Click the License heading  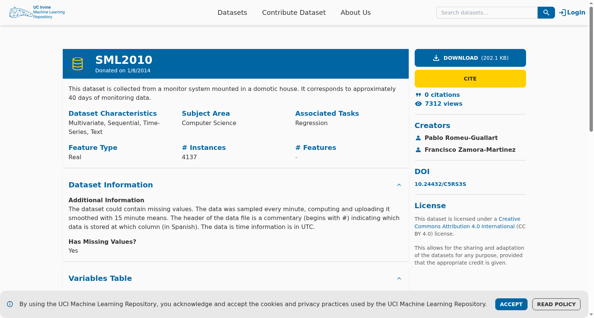click(x=430, y=206)
